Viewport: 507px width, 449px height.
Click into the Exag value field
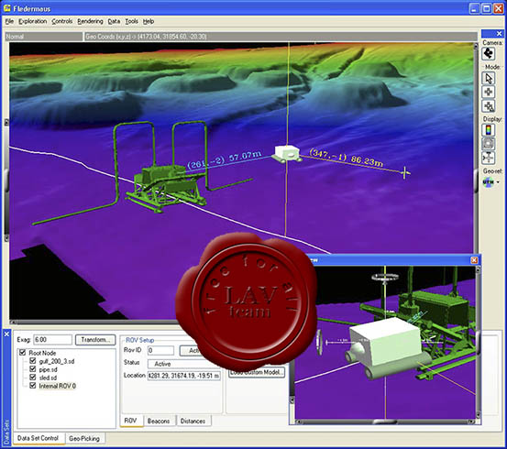point(52,340)
